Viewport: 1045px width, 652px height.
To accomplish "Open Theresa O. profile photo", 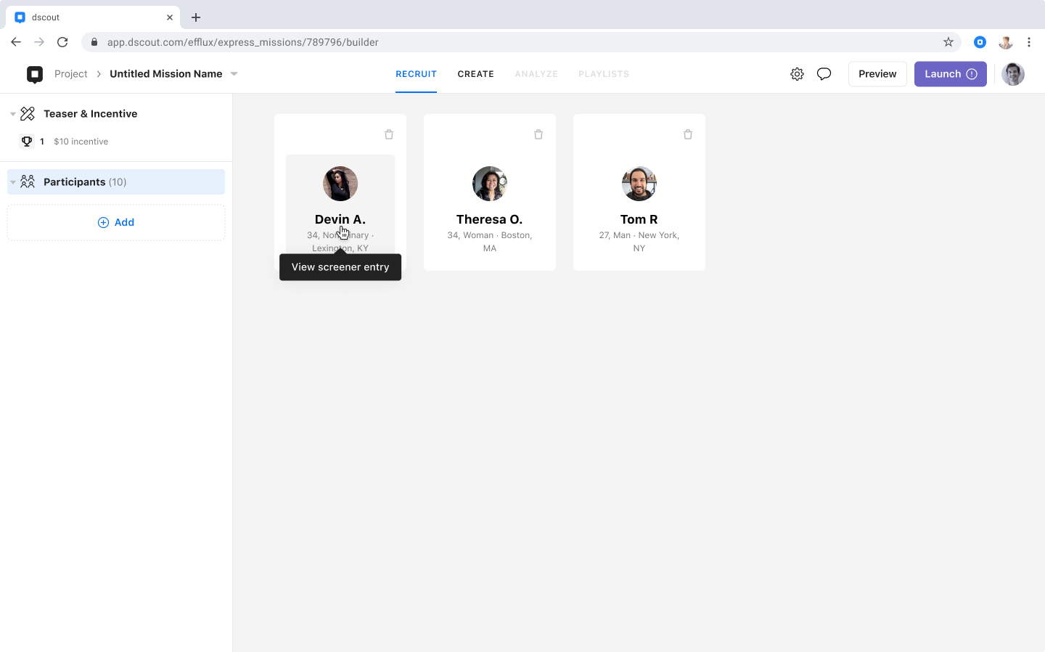I will point(490,184).
